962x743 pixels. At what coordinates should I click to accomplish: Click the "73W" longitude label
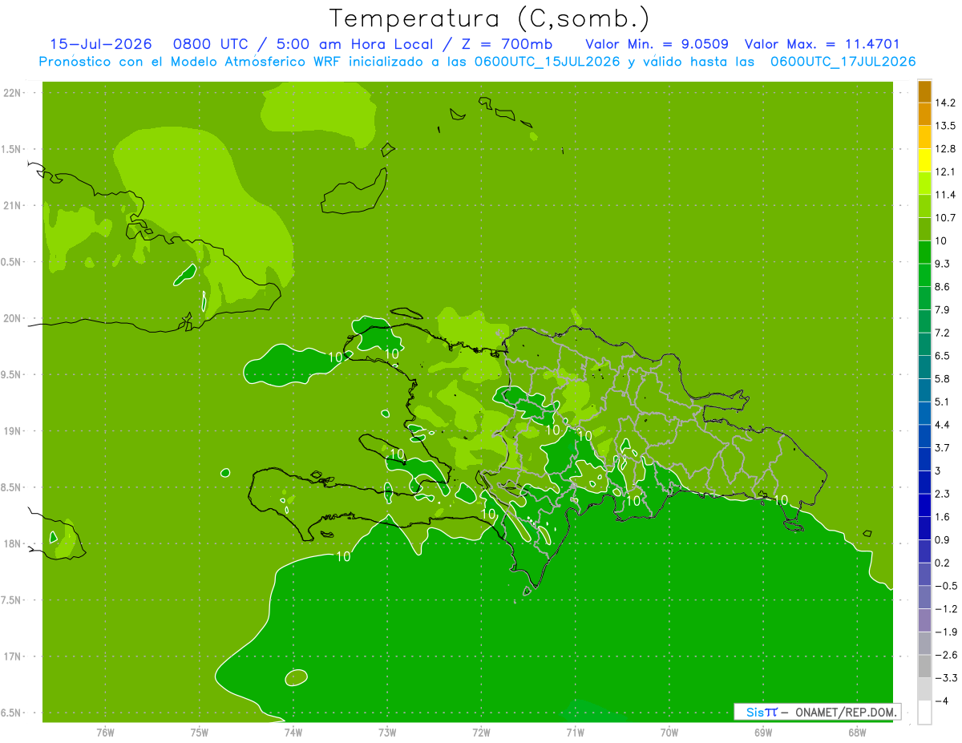[387, 732]
